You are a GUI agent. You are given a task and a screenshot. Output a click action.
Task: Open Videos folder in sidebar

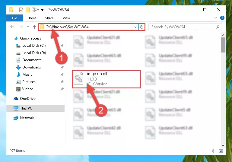coord(28,89)
